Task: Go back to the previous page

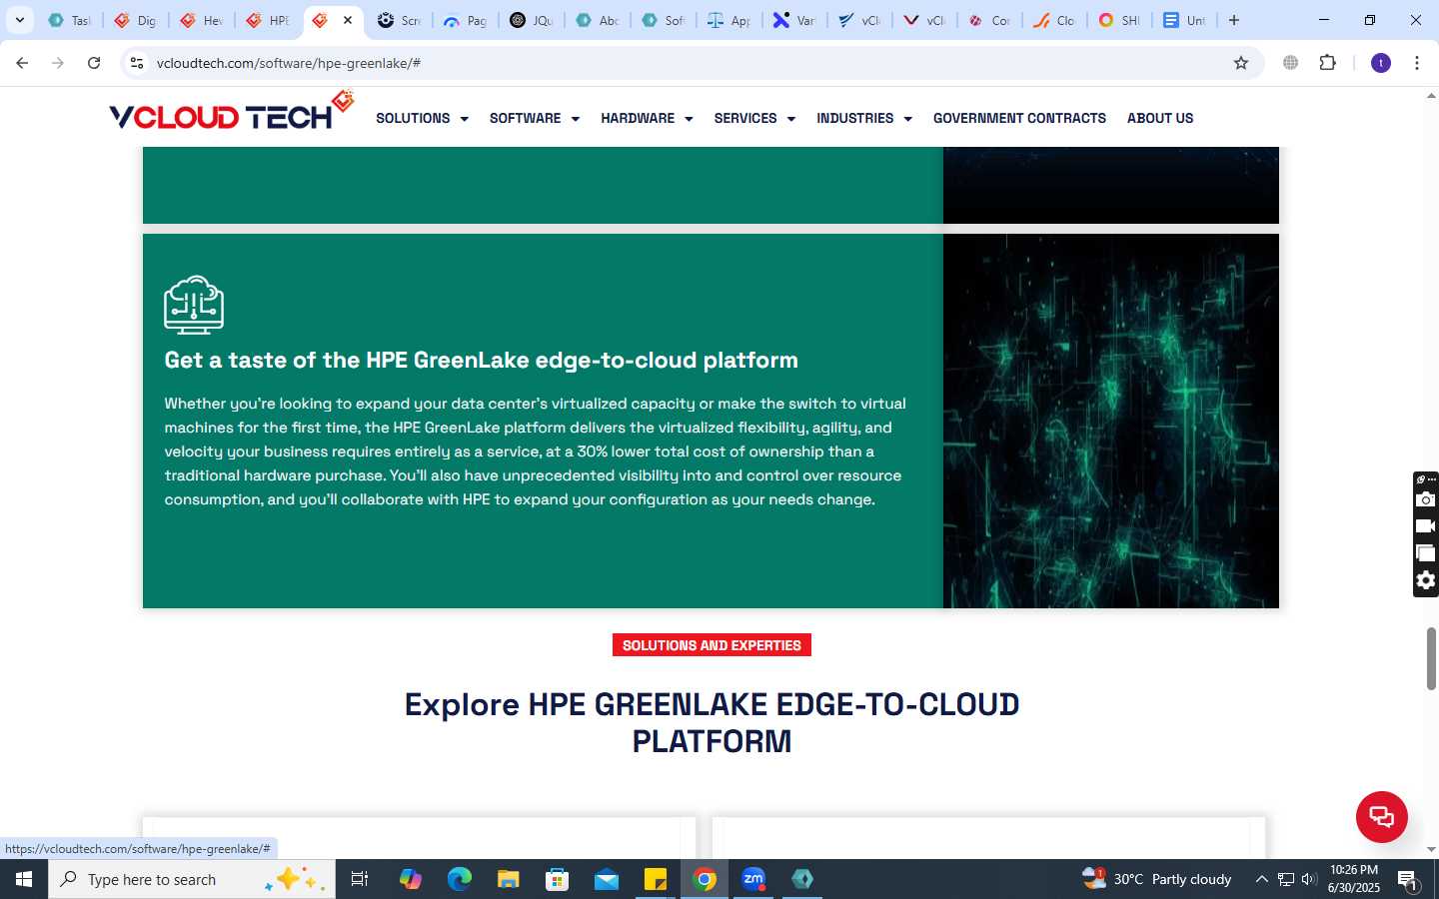Action: click(x=22, y=63)
